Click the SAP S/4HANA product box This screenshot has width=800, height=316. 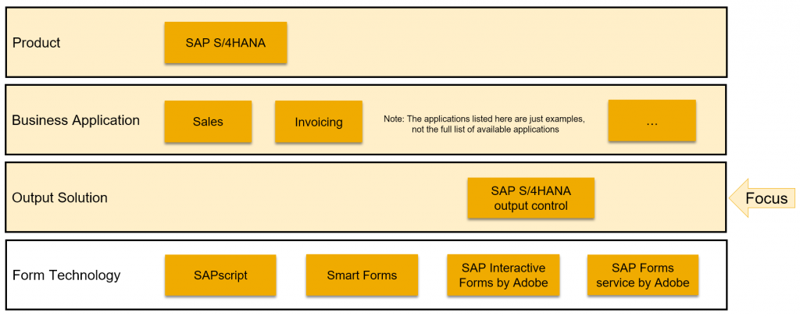(x=226, y=42)
